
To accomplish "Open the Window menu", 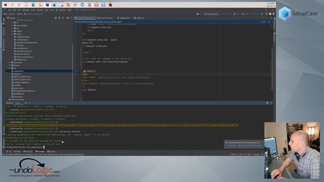I will (x=63, y=10).
